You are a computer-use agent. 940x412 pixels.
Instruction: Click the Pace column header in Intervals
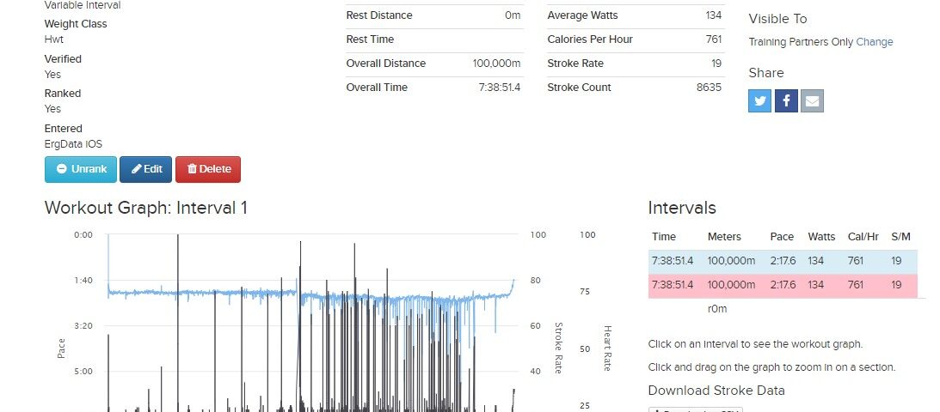click(x=780, y=237)
